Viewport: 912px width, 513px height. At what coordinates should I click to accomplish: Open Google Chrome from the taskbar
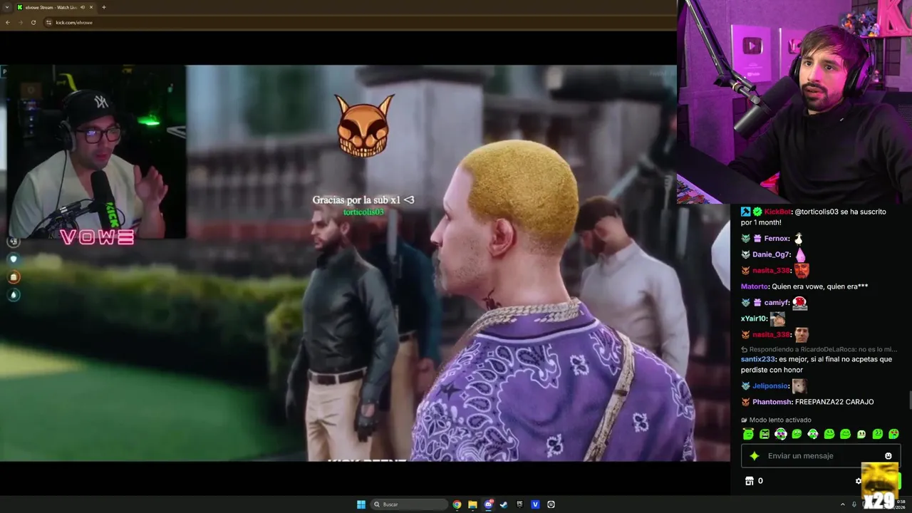point(457,504)
